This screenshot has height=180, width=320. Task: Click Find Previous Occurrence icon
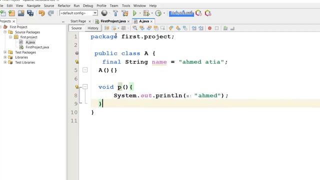tap(142, 28)
